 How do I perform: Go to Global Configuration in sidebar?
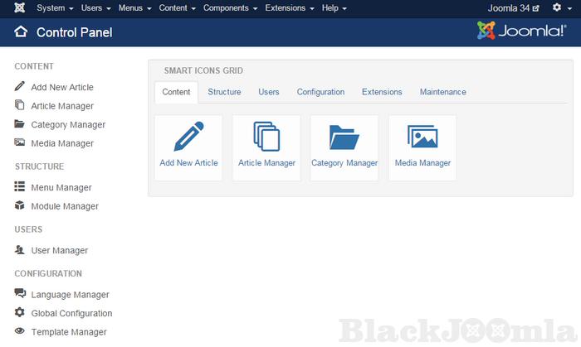coord(71,313)
